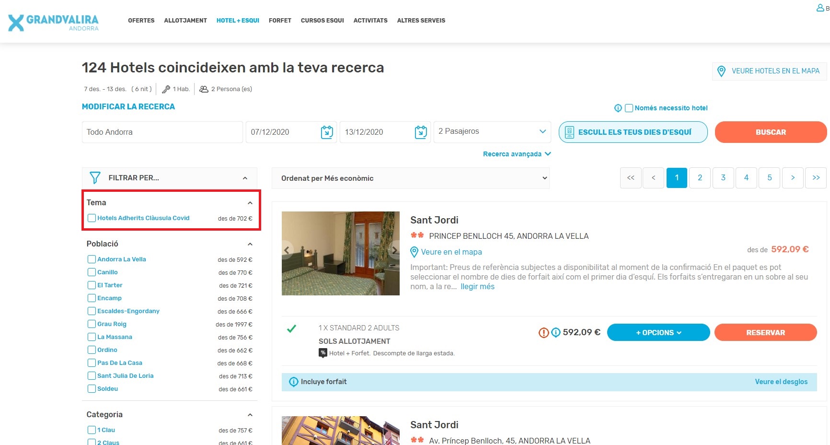
Task: Click the Grandvalira Andorra logo
Action: 53,22
